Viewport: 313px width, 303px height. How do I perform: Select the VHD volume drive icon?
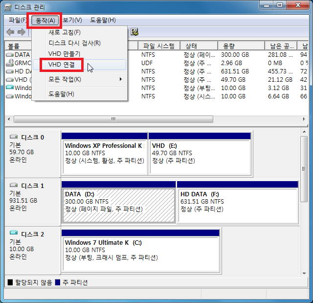click(10, 80)
